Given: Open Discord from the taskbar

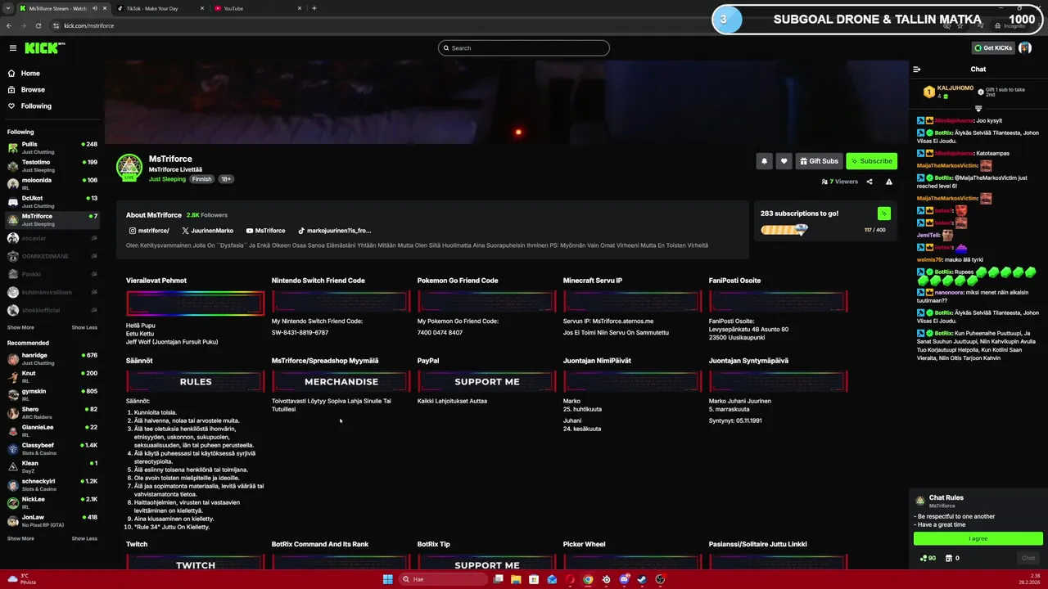Looking at the screenshot, I should pos(624,579).
